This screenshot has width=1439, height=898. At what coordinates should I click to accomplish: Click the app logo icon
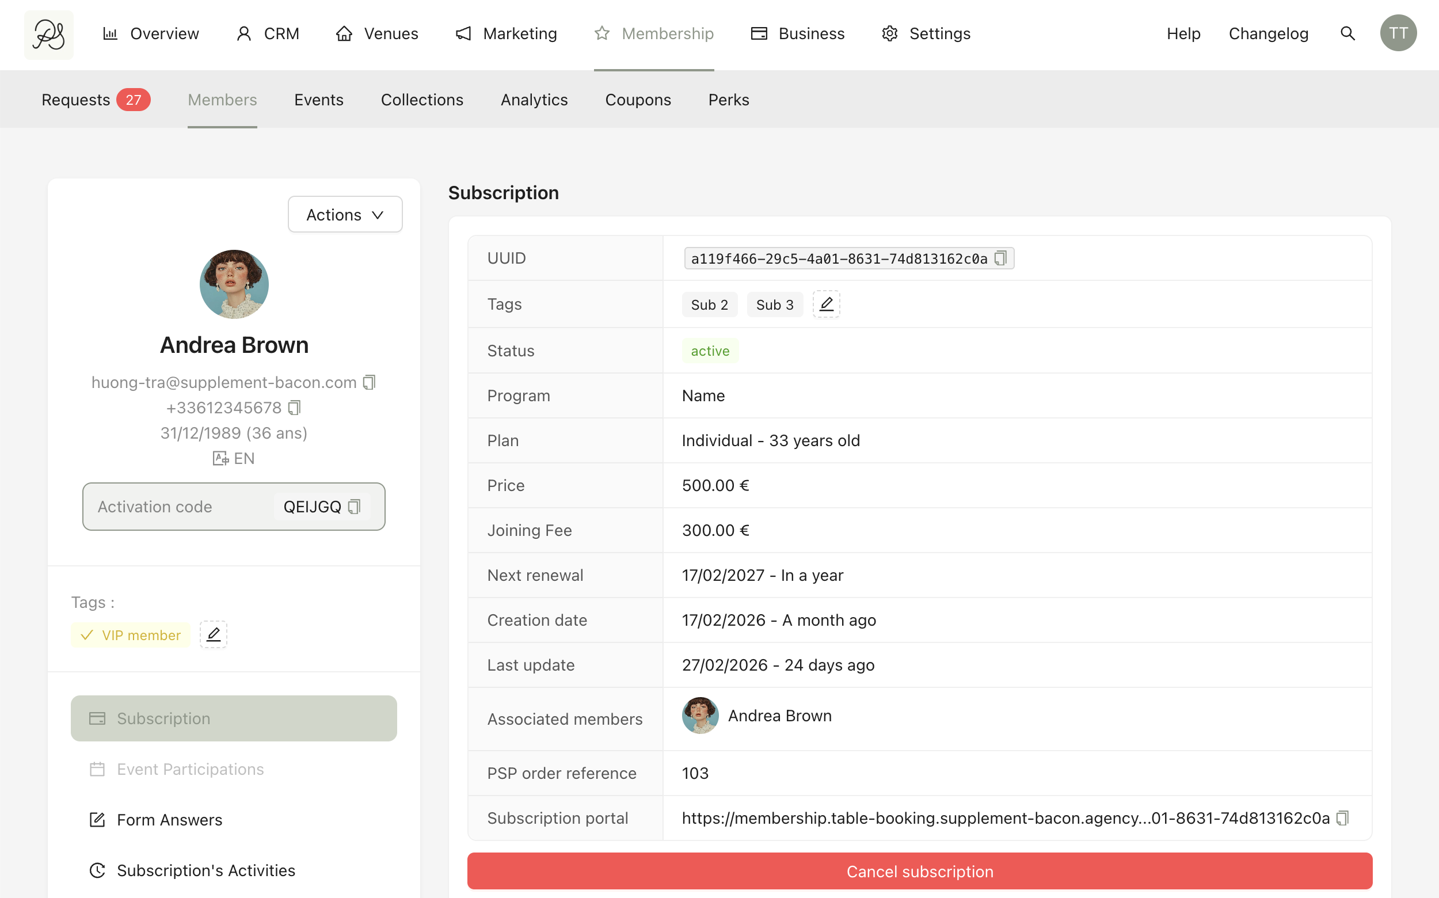(49, 35)
